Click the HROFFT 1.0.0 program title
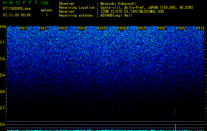Image resolution: width=207 pixels, height=131 pixels. pos(26,3)
